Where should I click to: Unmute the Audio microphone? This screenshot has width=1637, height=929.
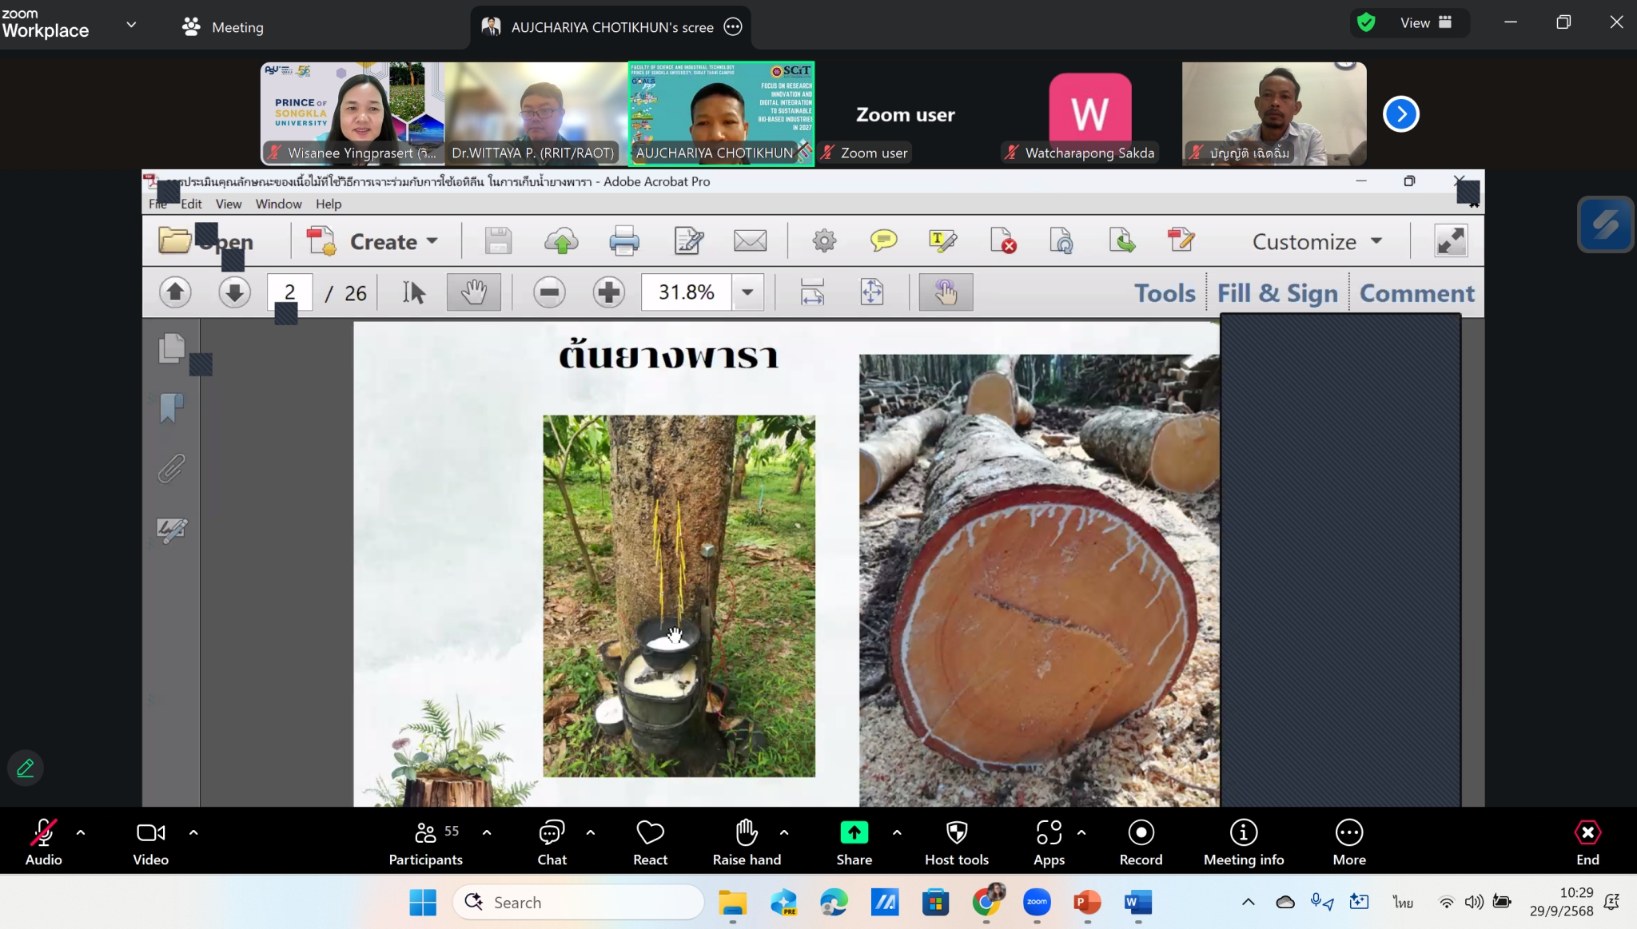(x=43, y=833)
